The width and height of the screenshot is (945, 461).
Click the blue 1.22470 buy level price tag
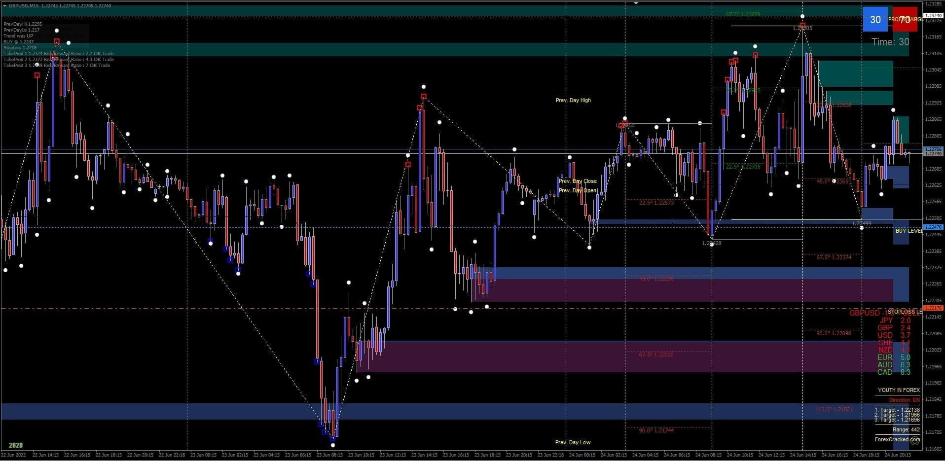(933, 227)
